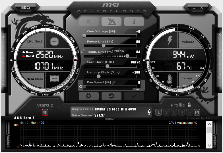The width and height of the screenshot is (223, 153).
Task: Click the monitoring graph scrollbar thumb
Action: [209, 130]
